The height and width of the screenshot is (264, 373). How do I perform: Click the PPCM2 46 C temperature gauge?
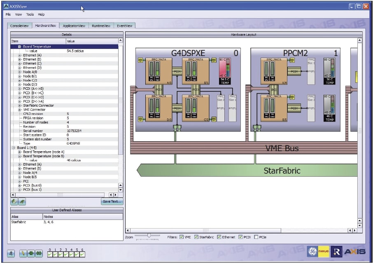coord(329,108)
